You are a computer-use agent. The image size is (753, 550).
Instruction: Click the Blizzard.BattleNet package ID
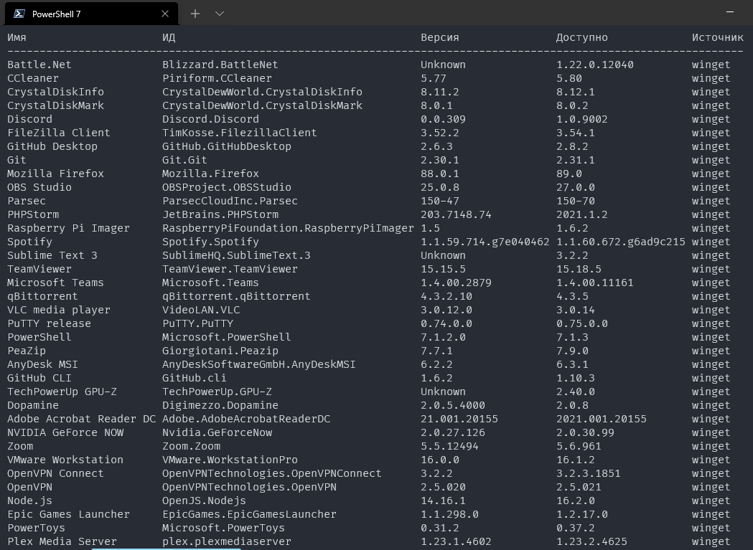click(220, 65)
